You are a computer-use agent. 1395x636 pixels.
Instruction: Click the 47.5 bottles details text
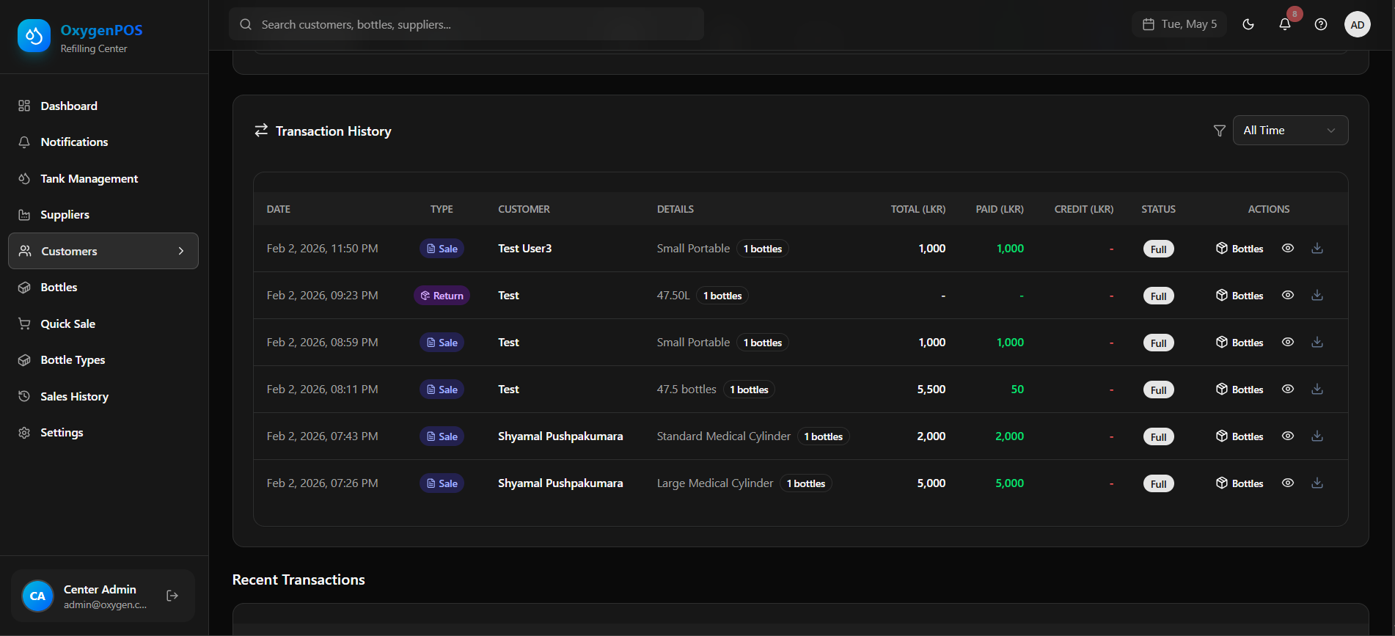686,390
